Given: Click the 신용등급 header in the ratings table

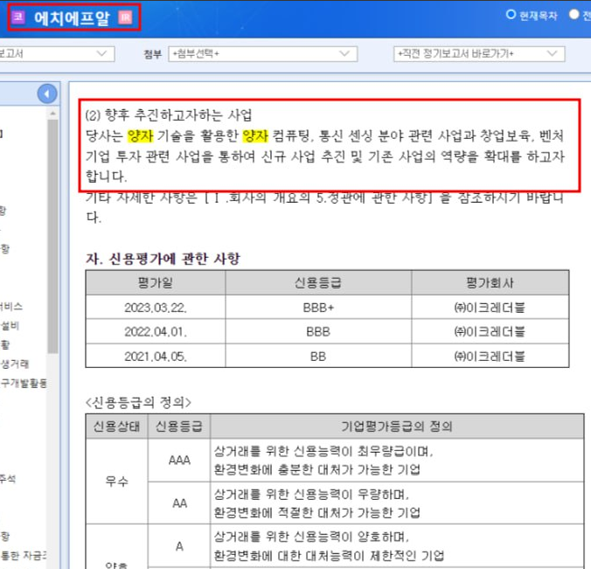Looking at the screenshot, I should (318, 282).
